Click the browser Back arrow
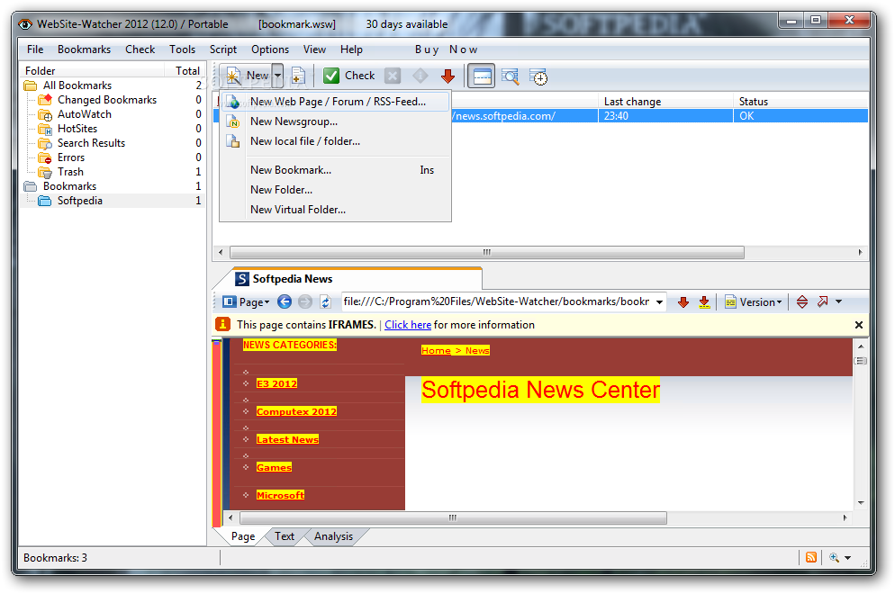895x594 pixels. 285,301
